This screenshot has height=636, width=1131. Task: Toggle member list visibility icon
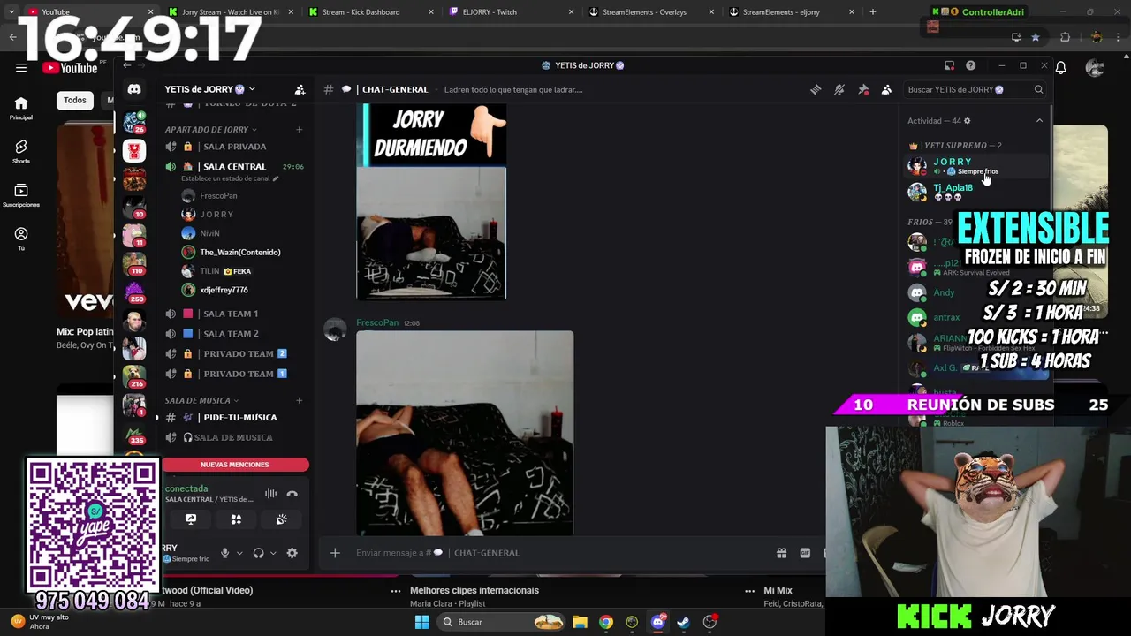coord(886,89)
